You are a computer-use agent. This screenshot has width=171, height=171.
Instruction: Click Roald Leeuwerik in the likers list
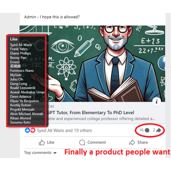click(23, 88)
